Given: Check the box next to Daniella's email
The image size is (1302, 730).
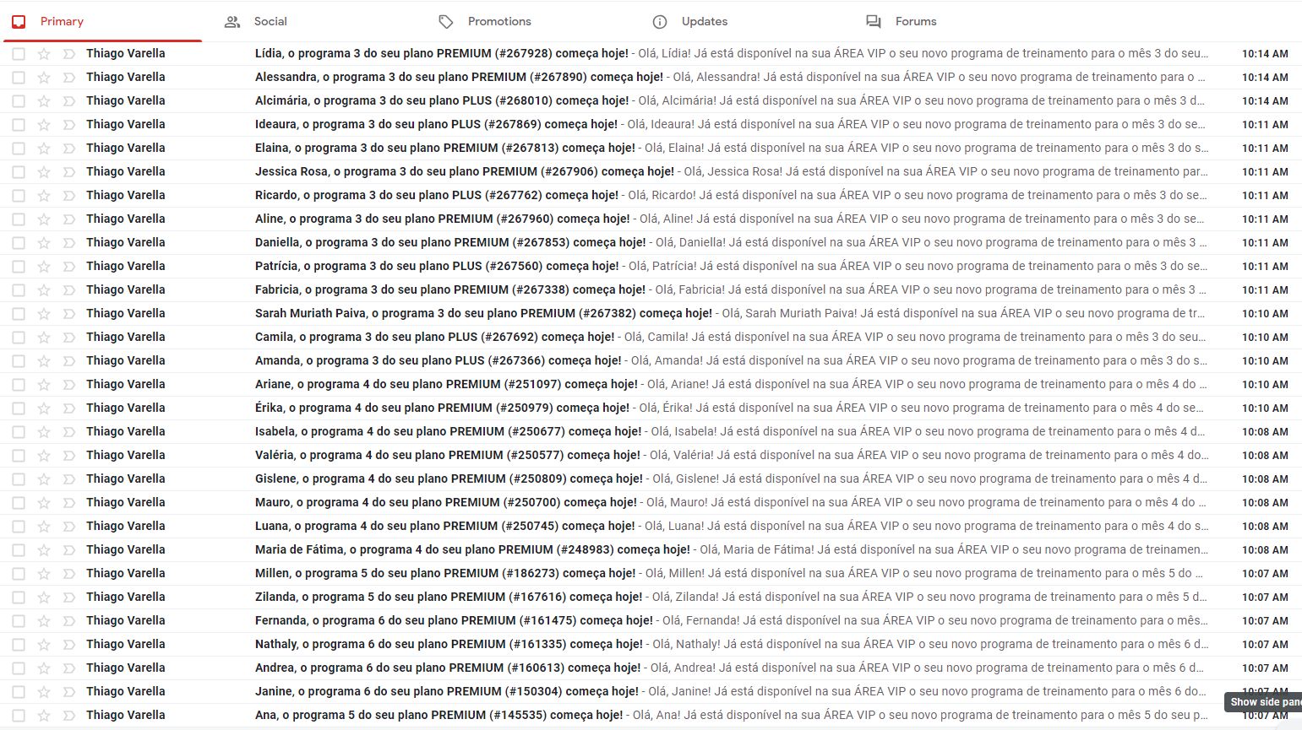Looking at the screenshot, I should (x=19, y=242).
